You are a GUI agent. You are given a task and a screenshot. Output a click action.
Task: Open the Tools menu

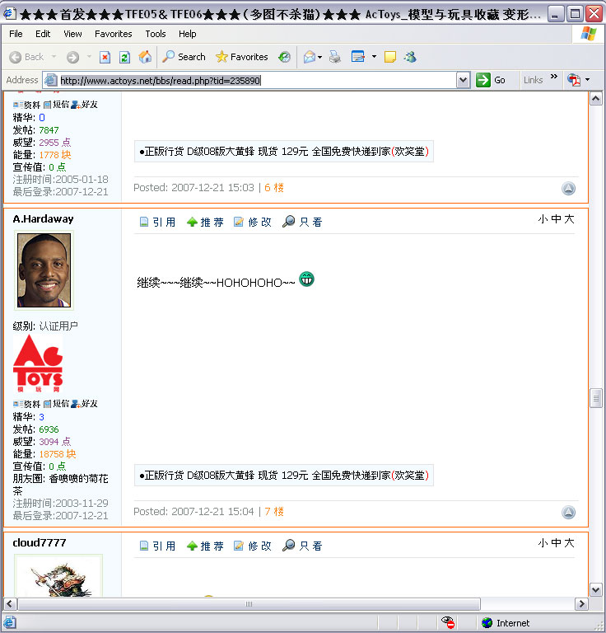coord(156,34)
